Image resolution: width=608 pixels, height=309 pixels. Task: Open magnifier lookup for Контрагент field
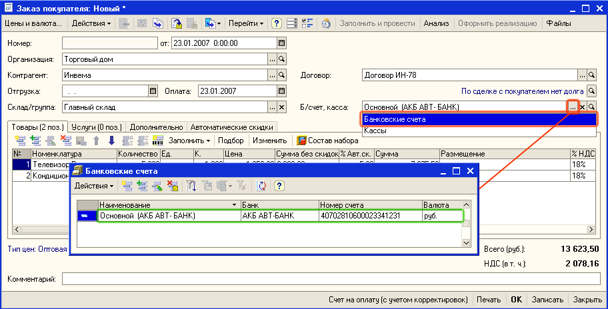click(282, 75)
